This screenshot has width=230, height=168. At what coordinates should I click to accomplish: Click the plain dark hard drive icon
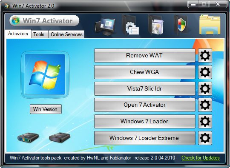click(x=59, y=137)
